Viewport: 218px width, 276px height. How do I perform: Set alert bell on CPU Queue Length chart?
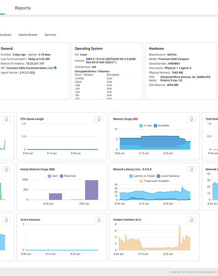pyautogui.click(x=99, y=119)
